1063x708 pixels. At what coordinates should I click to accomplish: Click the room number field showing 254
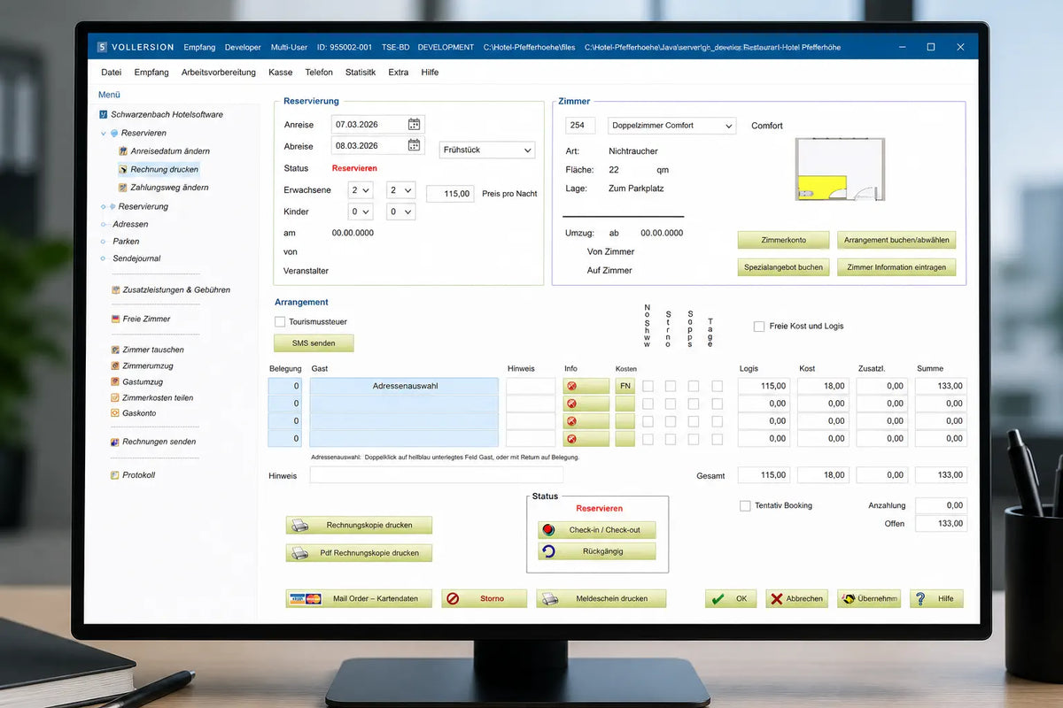(580, 126)
